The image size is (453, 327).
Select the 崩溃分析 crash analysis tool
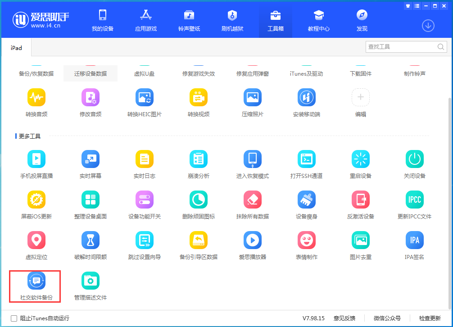[198, 163]
